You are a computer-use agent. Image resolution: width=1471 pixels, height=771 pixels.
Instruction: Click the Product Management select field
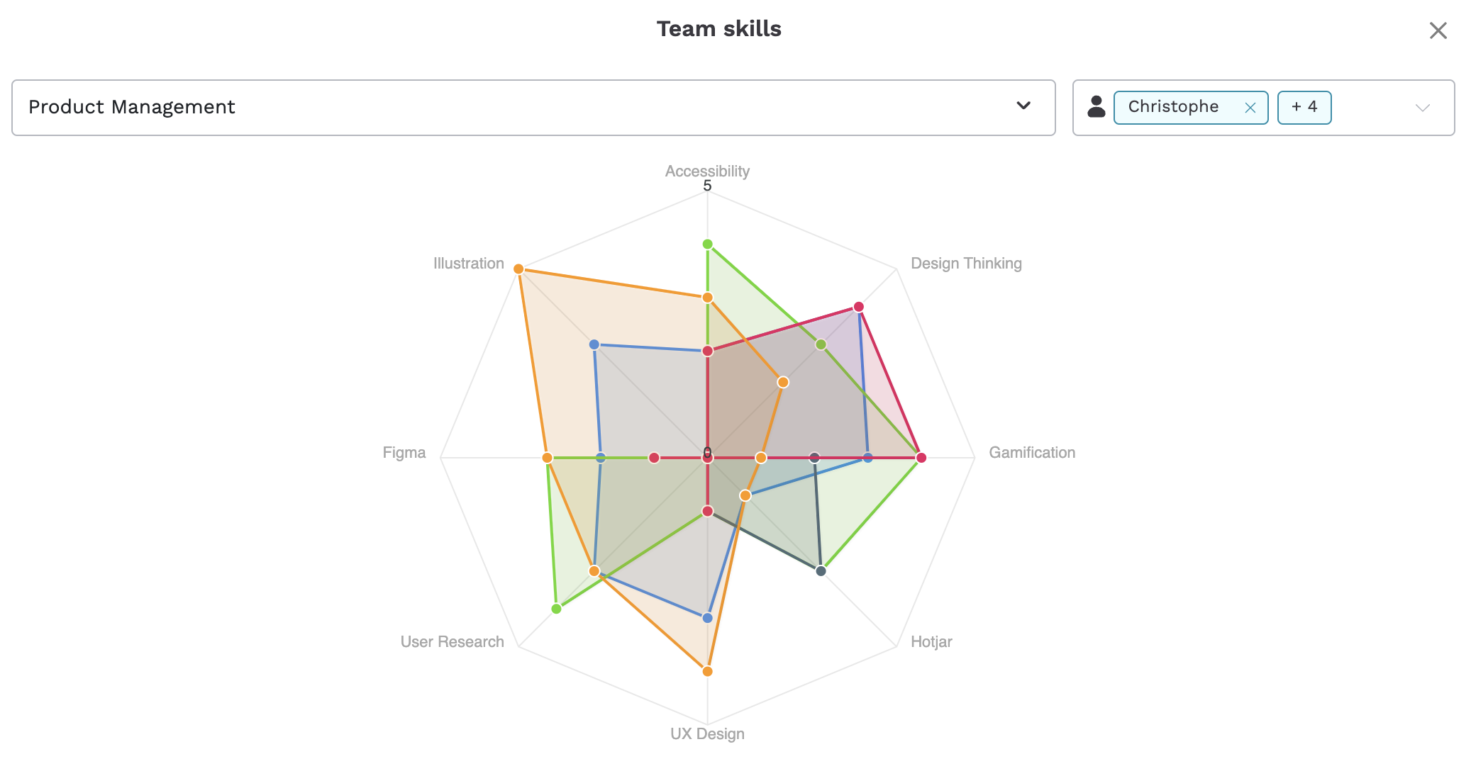tap(533, 108)
